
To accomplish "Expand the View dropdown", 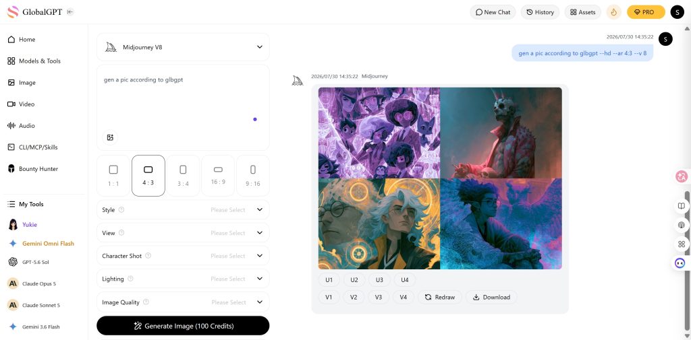I will click(x=183, y=233).
